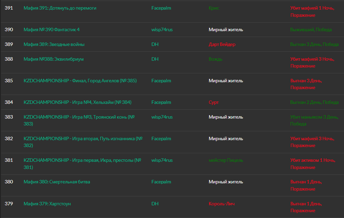Open host DH in Звездные войны row
The height and width of the screenshot is (218, 344).
coord(155,44)
